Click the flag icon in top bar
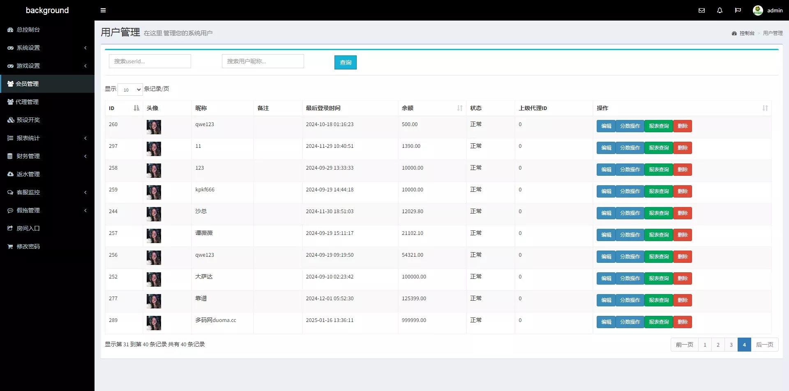The width and height of the screenshot is (789, 391). [x=738, y=10]
